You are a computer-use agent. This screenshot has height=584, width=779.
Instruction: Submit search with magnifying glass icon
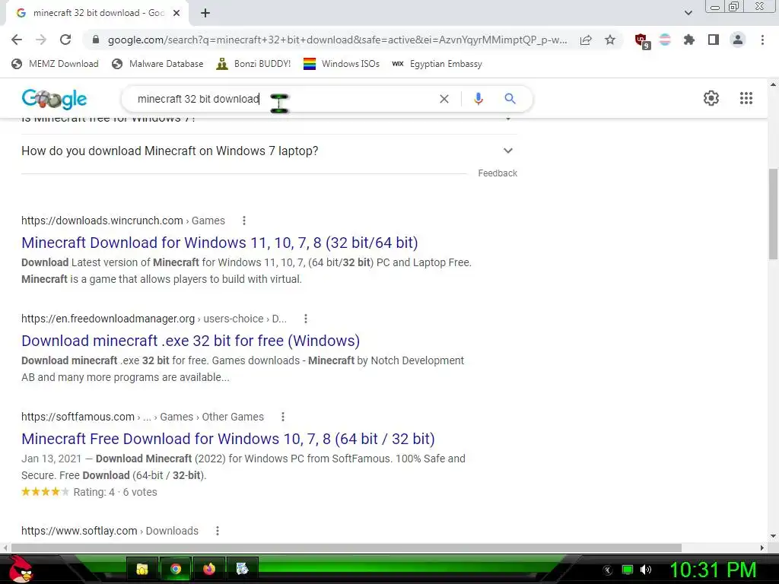[510, 99]
